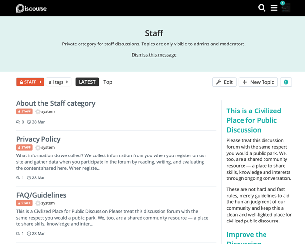Click the Edit category button
This screenshot has height=244, width=305.
tap(224, 82)
